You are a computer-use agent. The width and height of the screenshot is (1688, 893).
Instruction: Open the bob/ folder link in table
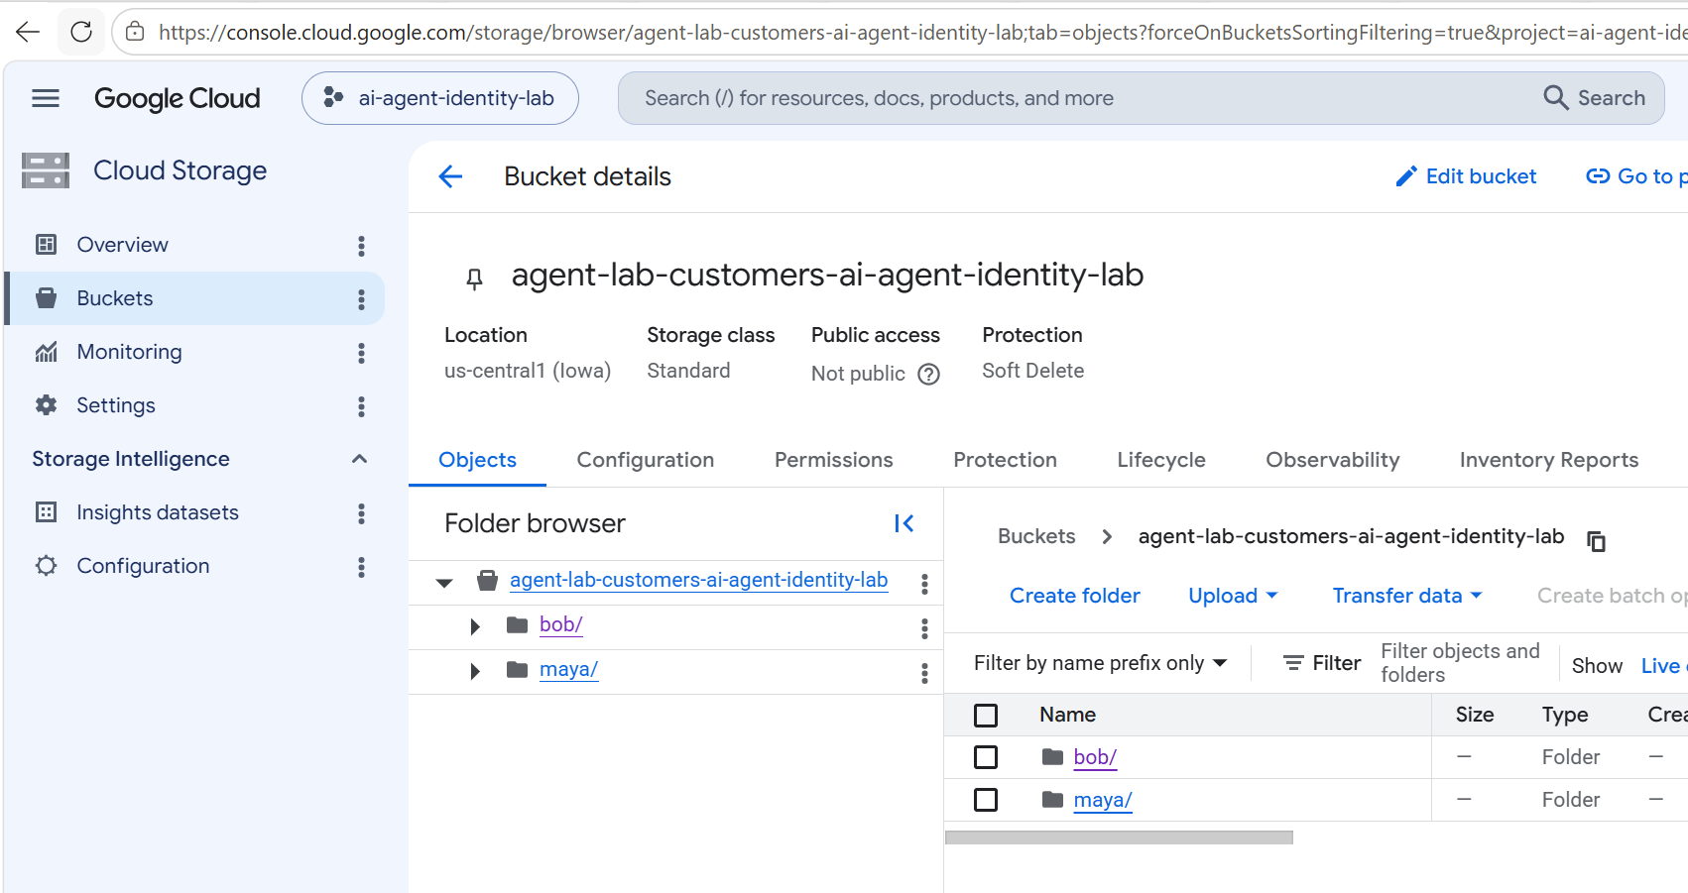(1095, 757)
